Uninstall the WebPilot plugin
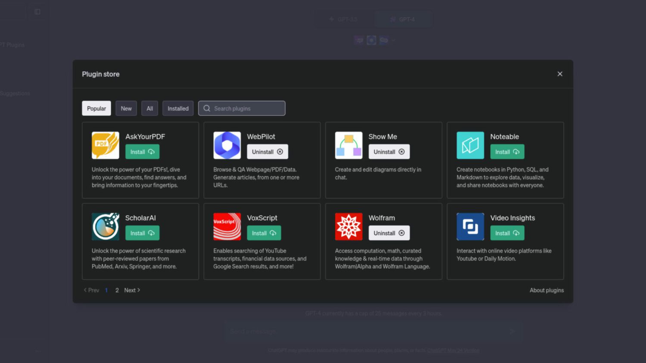 pos(267,152)
